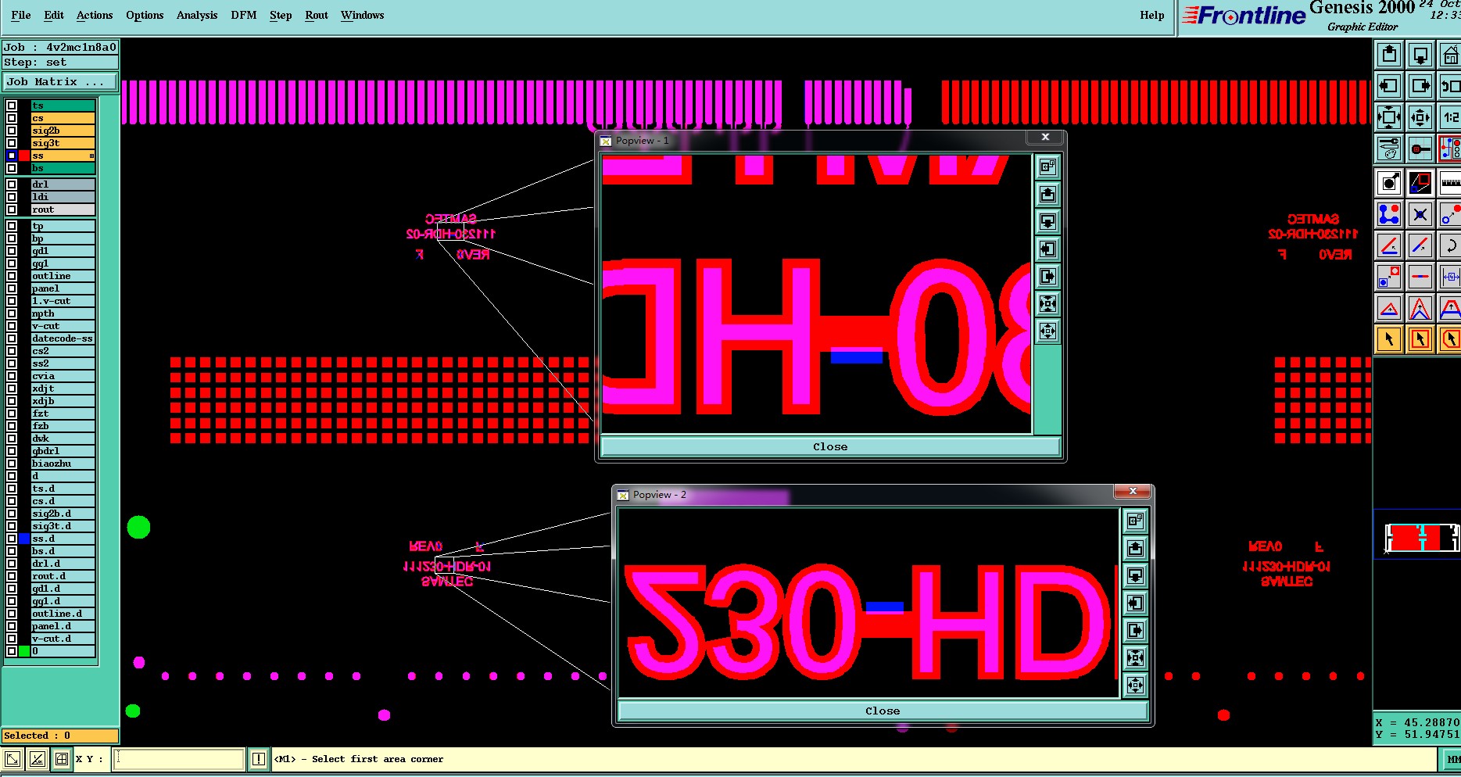Screen dimensions: 1461x777
Task: Click the Home view icon
Action: click(1450, 55)
